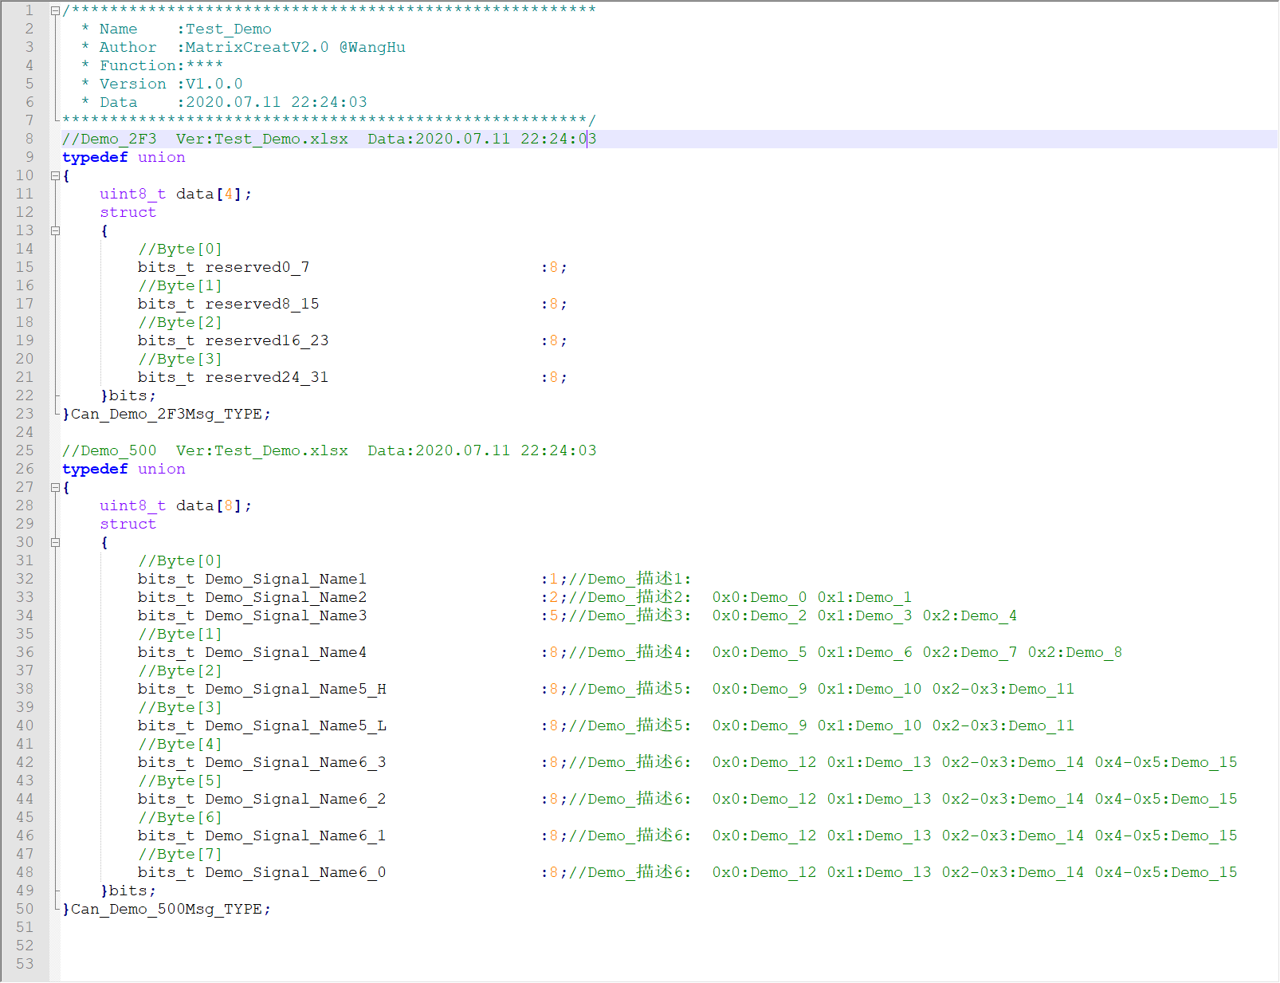The image size is (1280, 983).
Task: Collapse the header comment block fold marker
Action: tap(54, 10)
